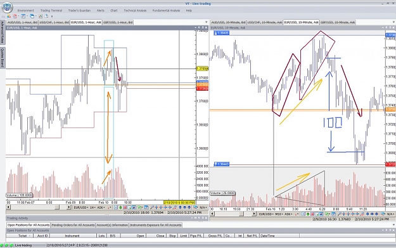
Task: Click the blue grid table icon on the 10-Minute chart toolbar
Action: tap(334, 214)
